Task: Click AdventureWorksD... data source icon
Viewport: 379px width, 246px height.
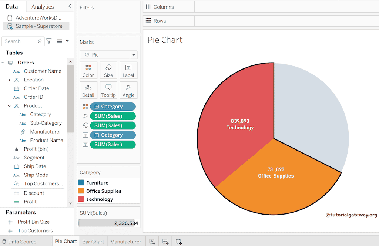Action: click(10, 18)
